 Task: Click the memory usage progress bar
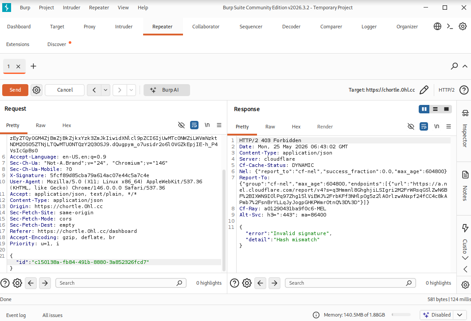click(401, 315)
